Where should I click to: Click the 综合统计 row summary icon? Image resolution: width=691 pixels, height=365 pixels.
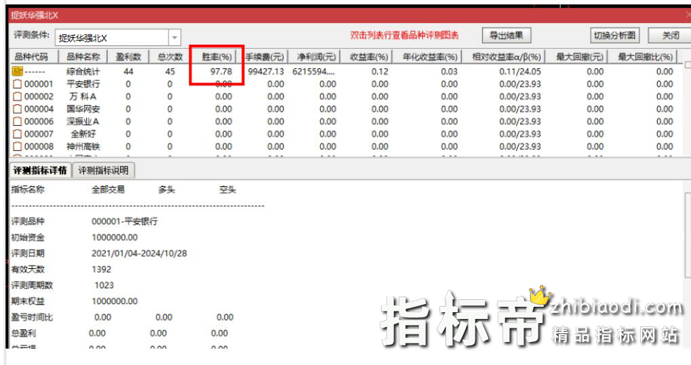(x=17, y=71)
